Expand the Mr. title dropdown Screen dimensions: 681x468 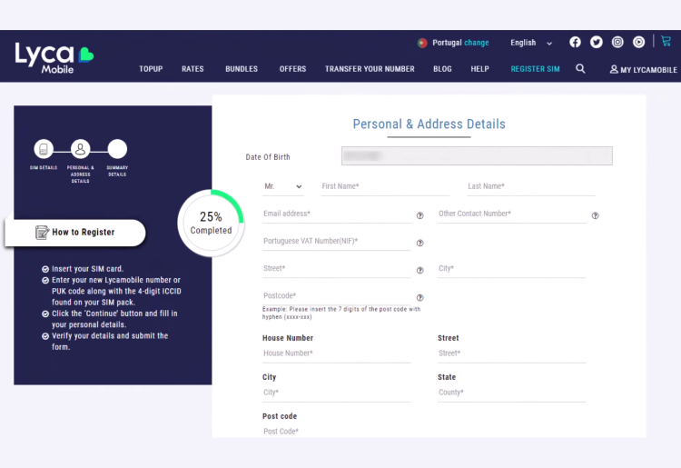click(x=282, y=186)
